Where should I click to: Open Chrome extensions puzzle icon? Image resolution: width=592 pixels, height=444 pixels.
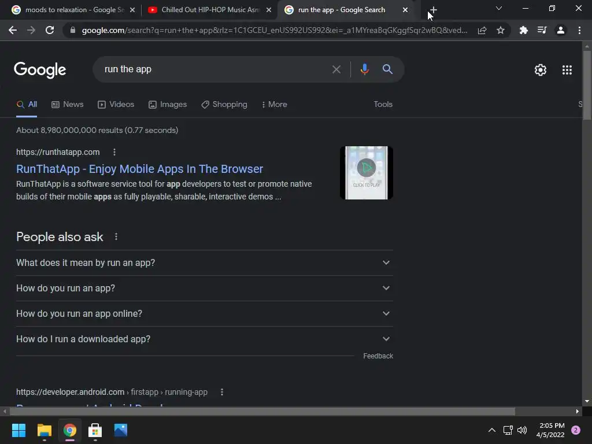tap(523, 30)
